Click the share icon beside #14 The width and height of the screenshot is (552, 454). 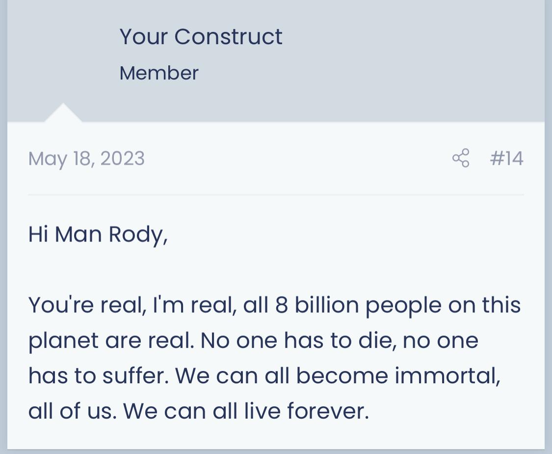point(460,158)
